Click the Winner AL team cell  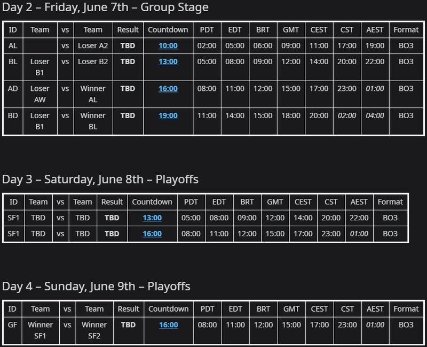pos(93,94)
